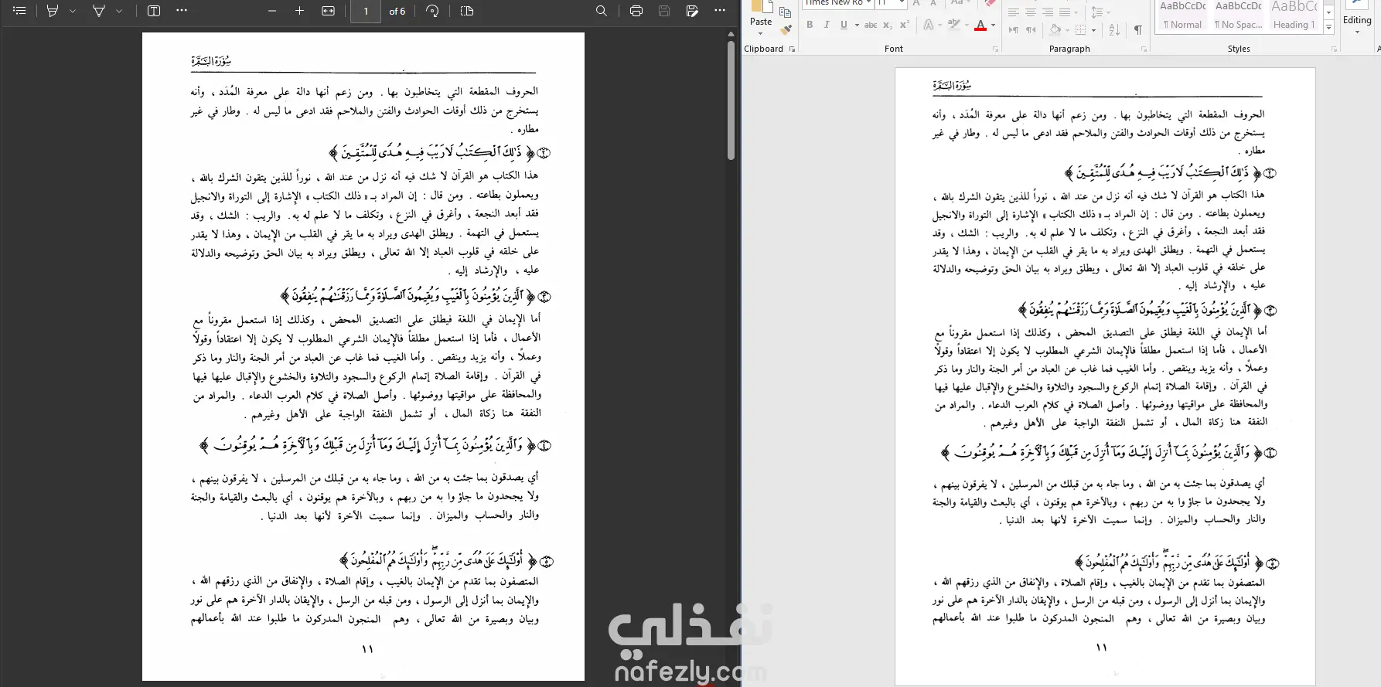Image resolution: width=1381 pixels, height=687 pixels.
Task: Toggle Bold formatting in Word
Action: click(810, 26)
